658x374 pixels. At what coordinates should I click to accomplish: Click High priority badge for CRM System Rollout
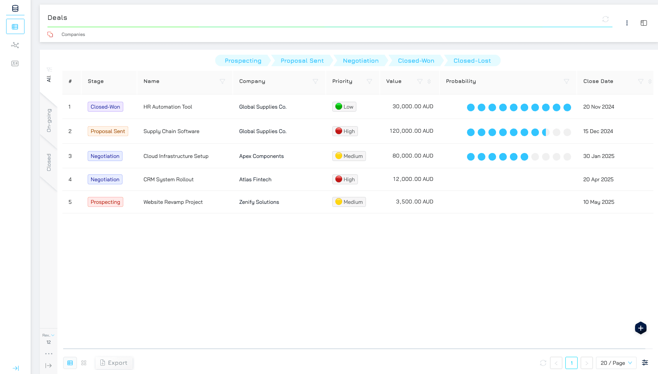click(345, 179)
